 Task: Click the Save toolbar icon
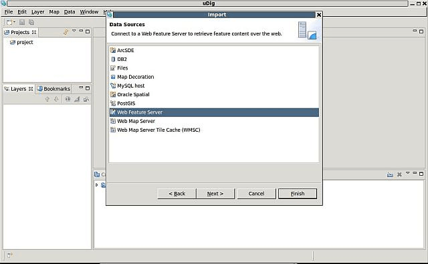[22, 22]
